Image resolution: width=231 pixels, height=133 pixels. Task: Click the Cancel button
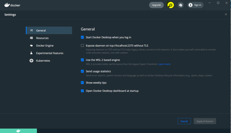click(x=184, y=121)
